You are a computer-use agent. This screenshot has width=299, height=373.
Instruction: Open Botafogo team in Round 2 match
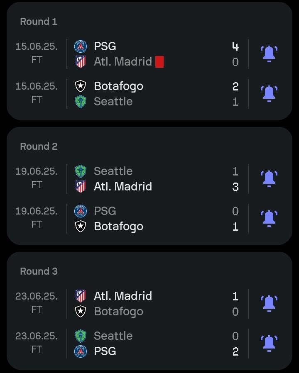point(118,227)
